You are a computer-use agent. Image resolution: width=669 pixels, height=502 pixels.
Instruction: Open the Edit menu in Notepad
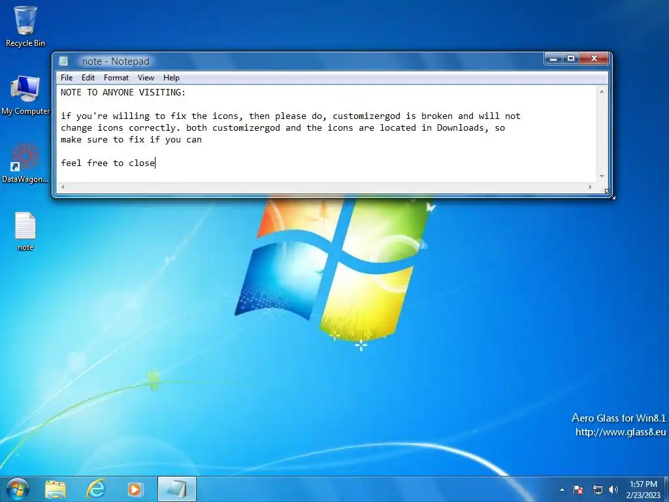click(88, 78)
